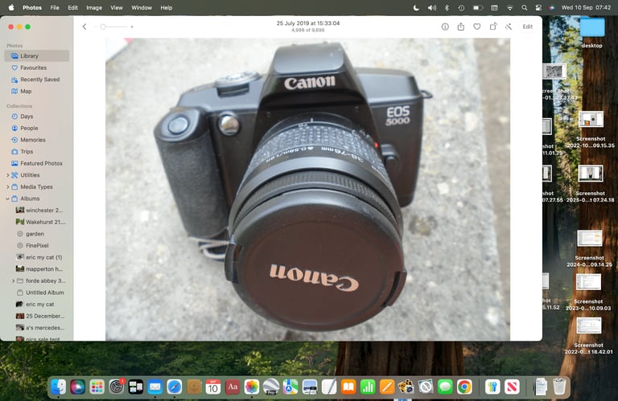Viewport: 618px width, 401px height.
Task: Click the date and time in menu bar
Action: coord(586,7)
